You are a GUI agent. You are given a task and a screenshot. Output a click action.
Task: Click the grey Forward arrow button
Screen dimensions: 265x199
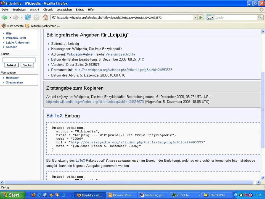coord(16,17)
